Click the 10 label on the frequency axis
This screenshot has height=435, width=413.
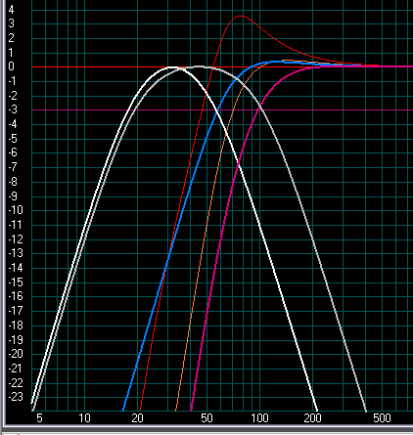[x=84, y=418]
